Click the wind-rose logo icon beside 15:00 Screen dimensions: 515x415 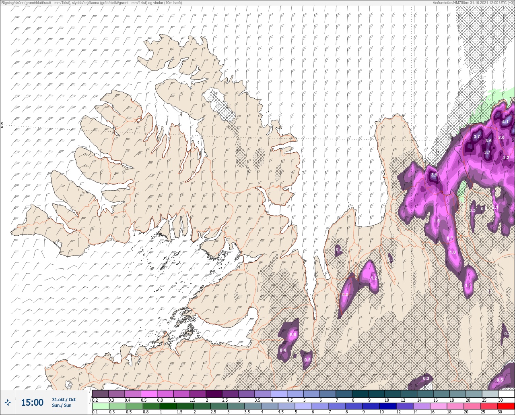8,402
